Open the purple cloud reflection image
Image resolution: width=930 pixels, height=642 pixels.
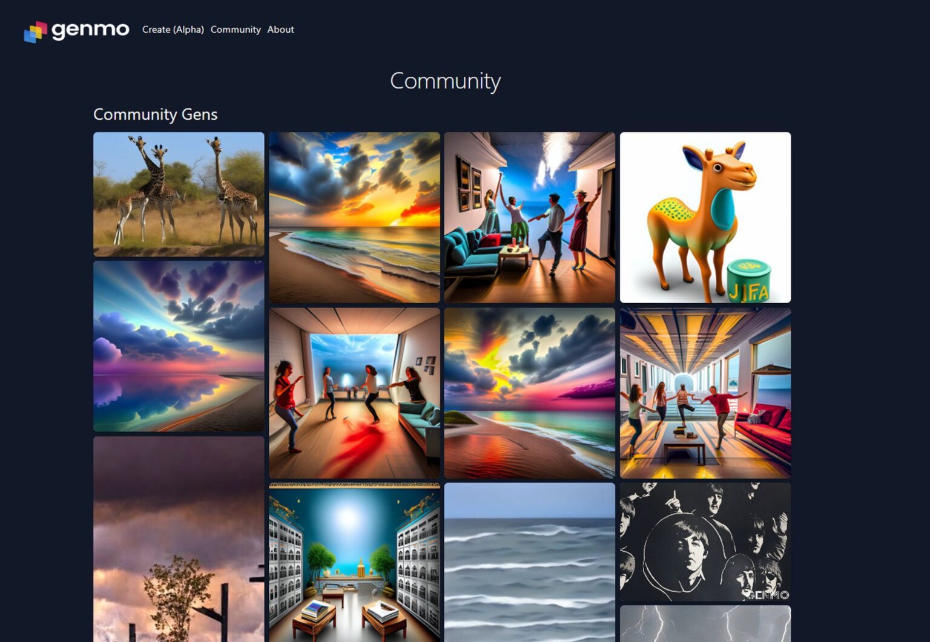point(179,346)
